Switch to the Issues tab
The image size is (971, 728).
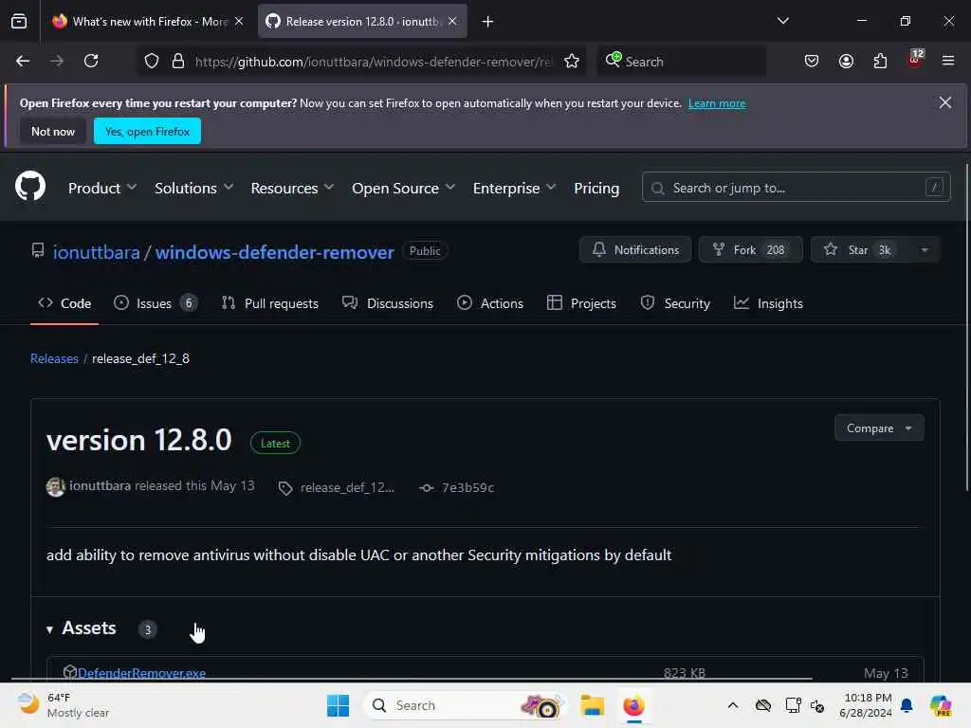point(156,303)
